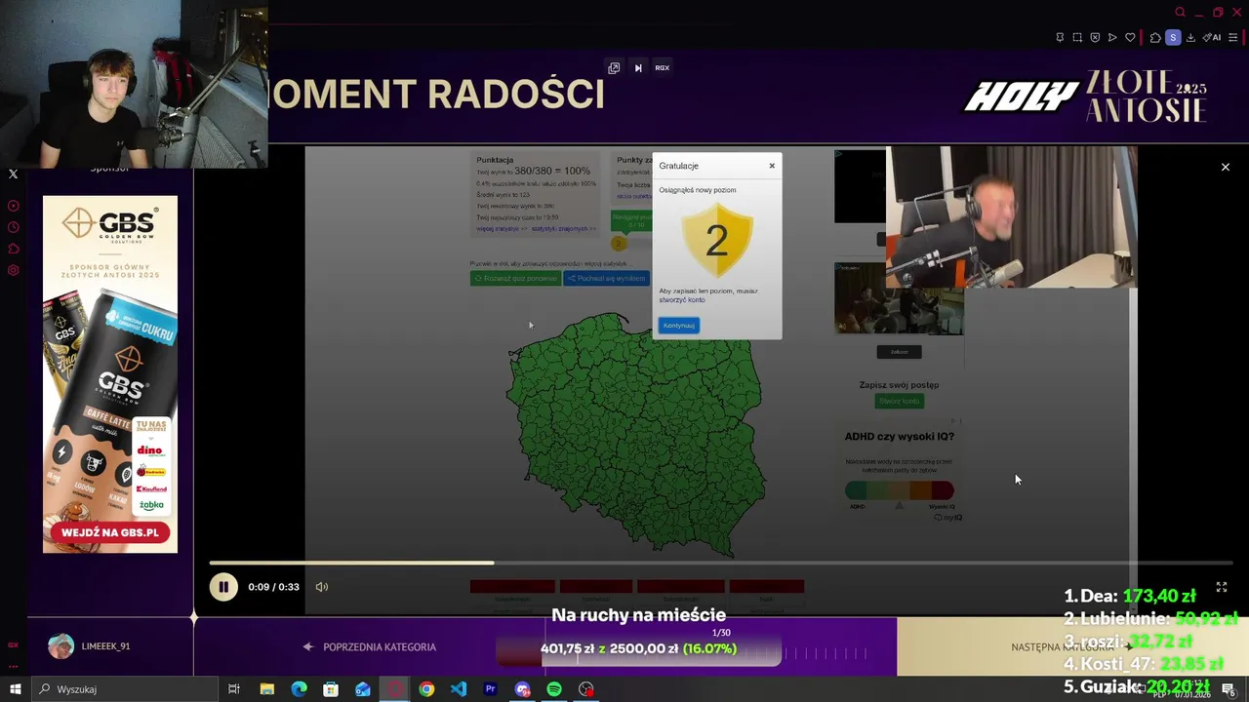
Task: Go to POPRZEDNIA KATEGORIA
Action: [370, 646]
